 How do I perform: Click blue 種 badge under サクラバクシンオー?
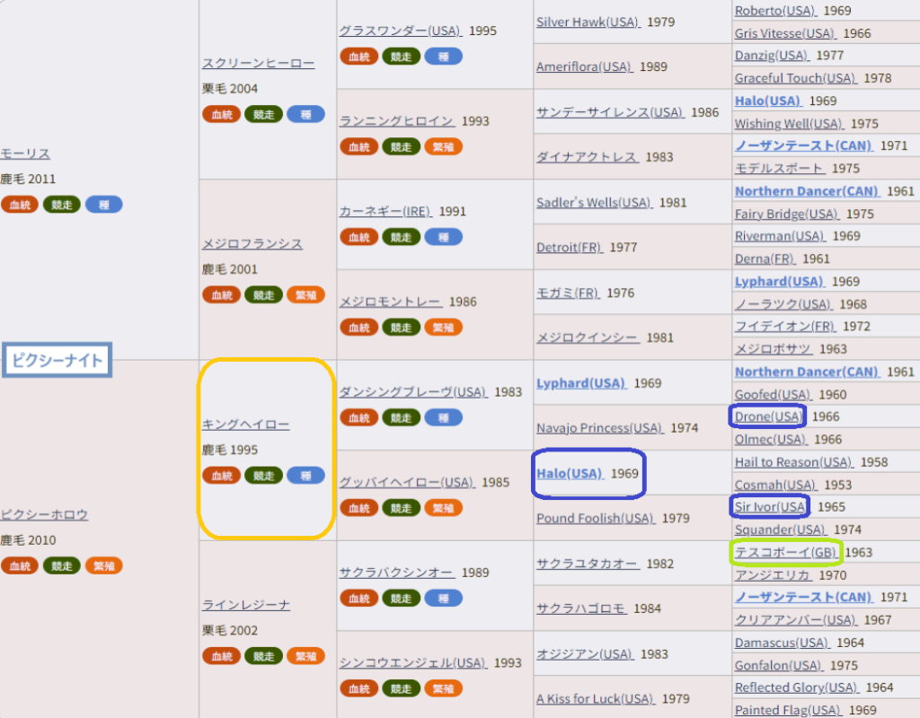[x=444, y=599]
